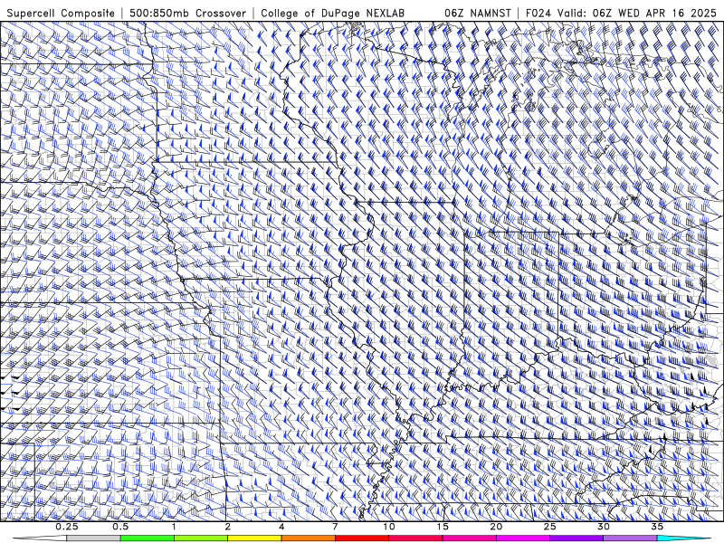Select the legend value label 20

[x=496, y=527]
